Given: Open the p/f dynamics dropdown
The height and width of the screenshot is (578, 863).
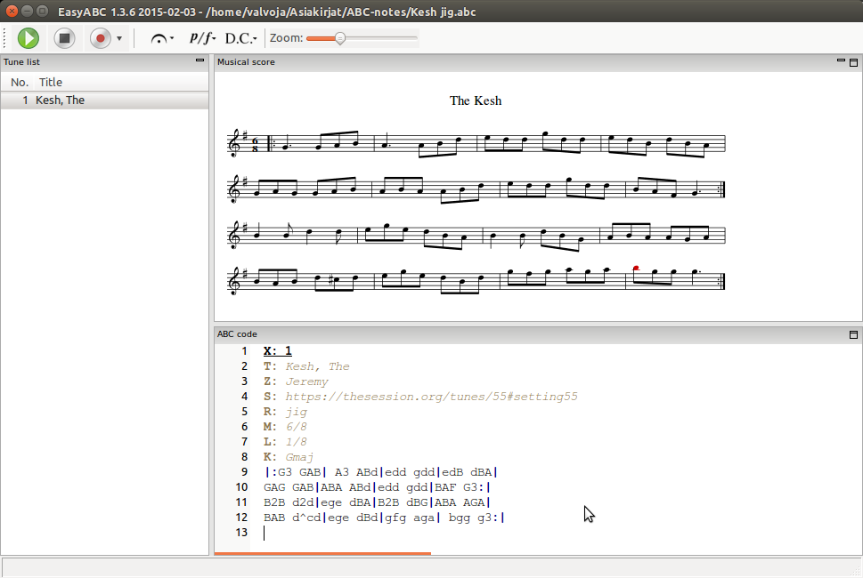Looking at the screenshot, I should click(x=202, y=38).
